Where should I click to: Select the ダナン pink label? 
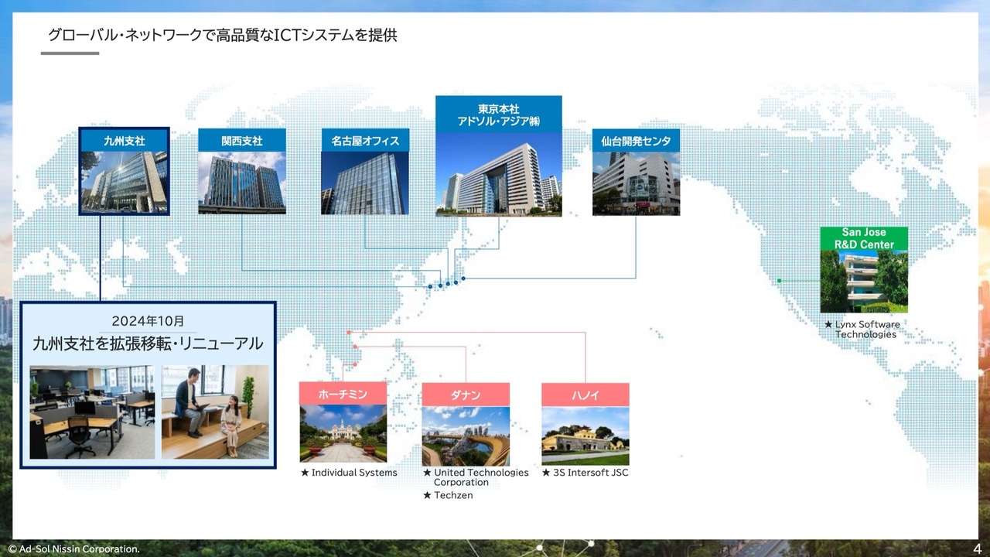[465, 395]
